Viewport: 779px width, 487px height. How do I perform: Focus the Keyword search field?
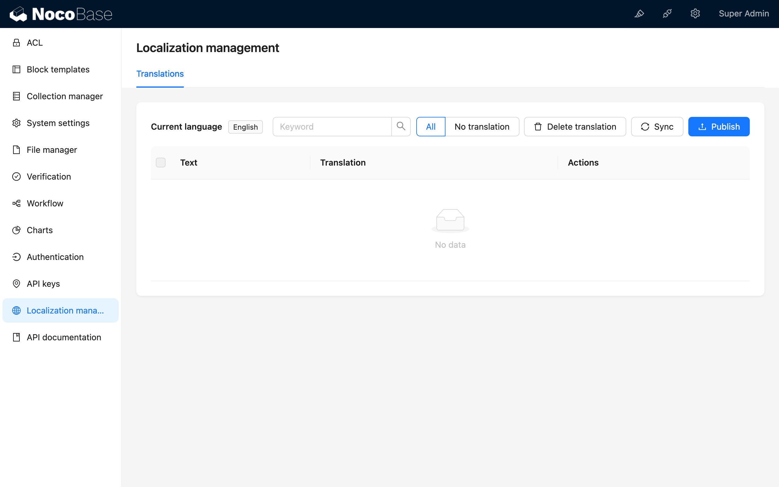(x=332, y=127)
